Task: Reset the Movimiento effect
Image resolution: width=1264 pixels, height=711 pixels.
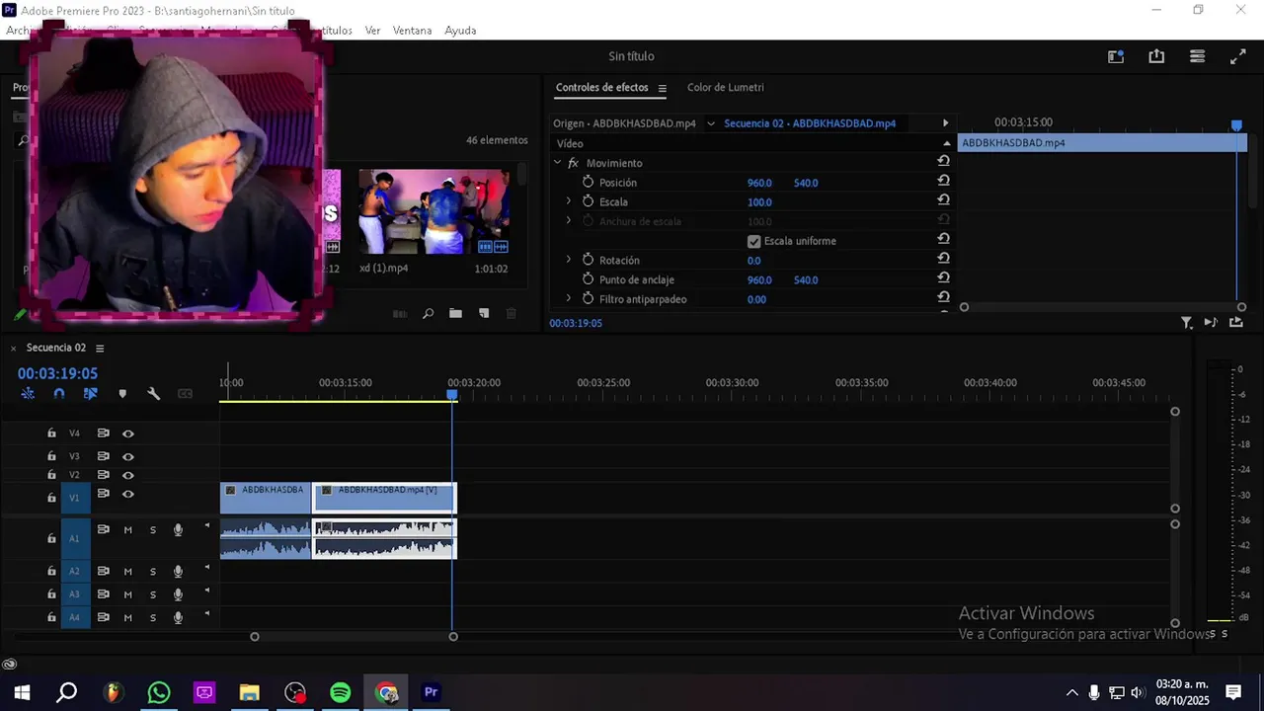Action: coord(943,162)
